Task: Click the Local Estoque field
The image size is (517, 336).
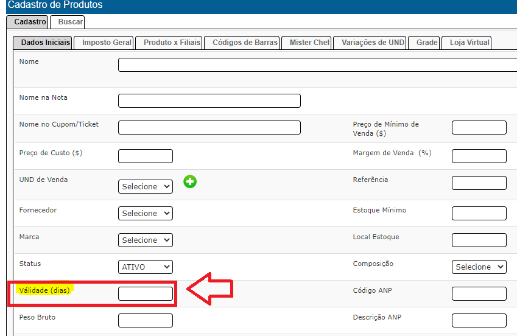Action: [x=479, y=240]
